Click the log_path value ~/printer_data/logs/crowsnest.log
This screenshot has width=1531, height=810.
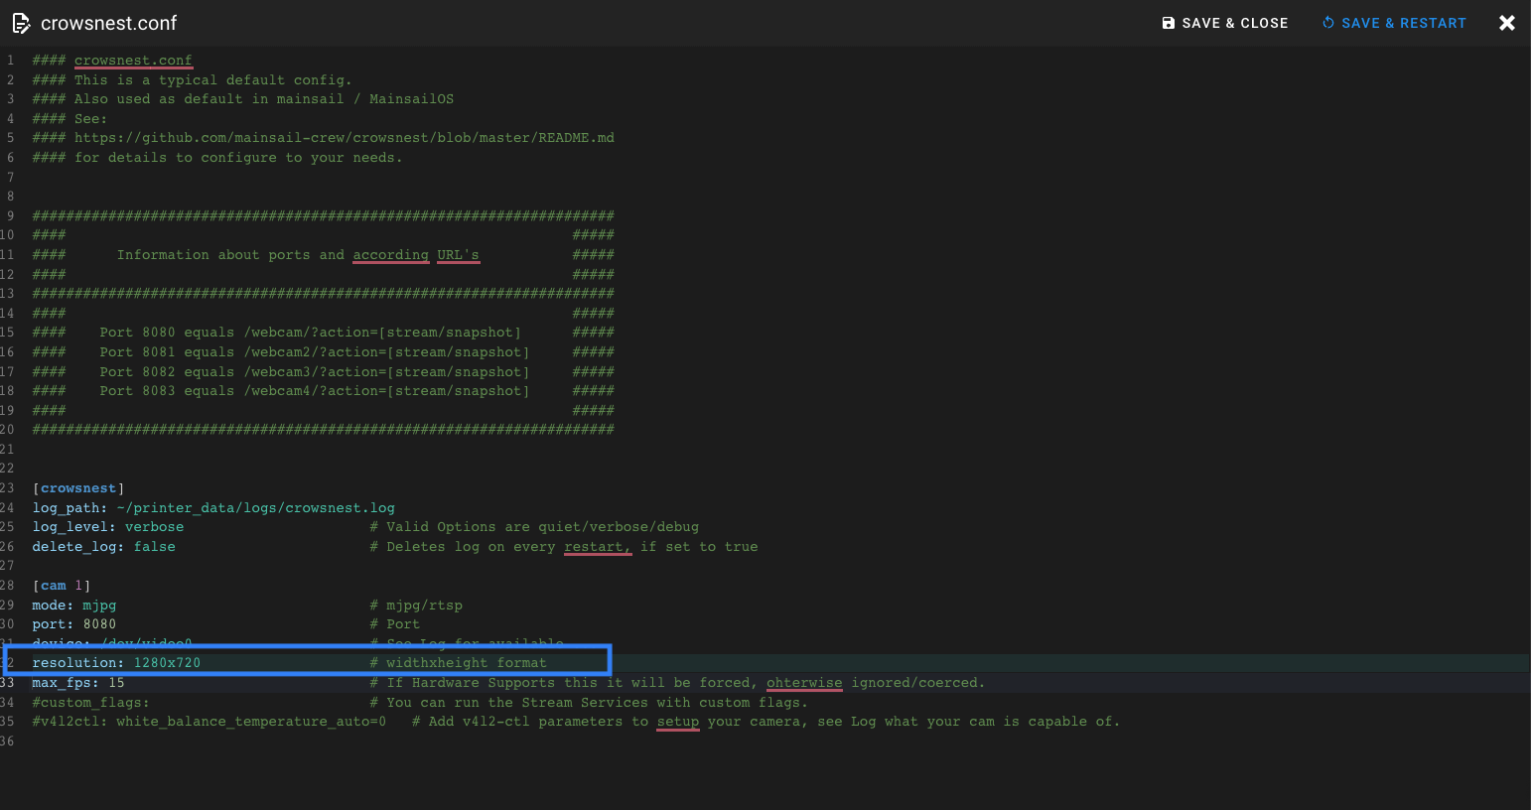256,508
